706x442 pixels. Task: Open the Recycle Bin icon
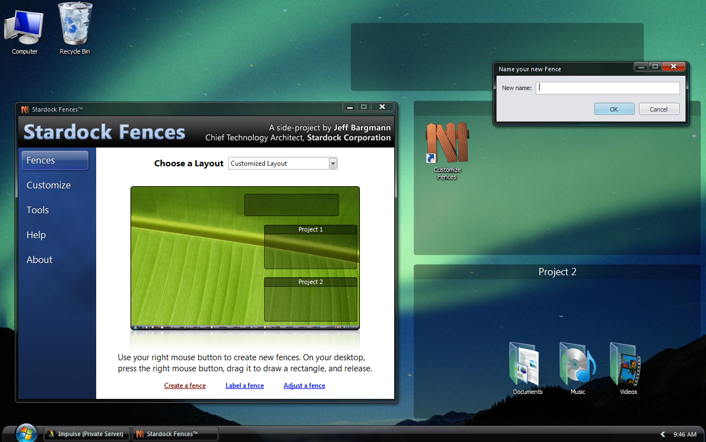point(75,29)
